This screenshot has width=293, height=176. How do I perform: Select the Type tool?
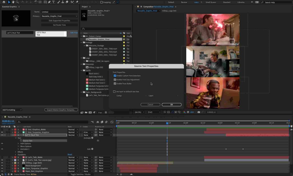click(54, 2)
